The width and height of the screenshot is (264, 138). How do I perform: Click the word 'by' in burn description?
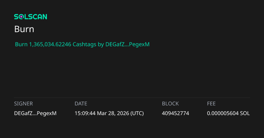tap(101, 44)
